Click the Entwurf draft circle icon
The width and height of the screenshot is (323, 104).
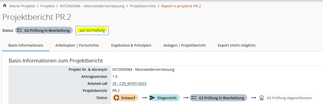click(x=116, y=98)
